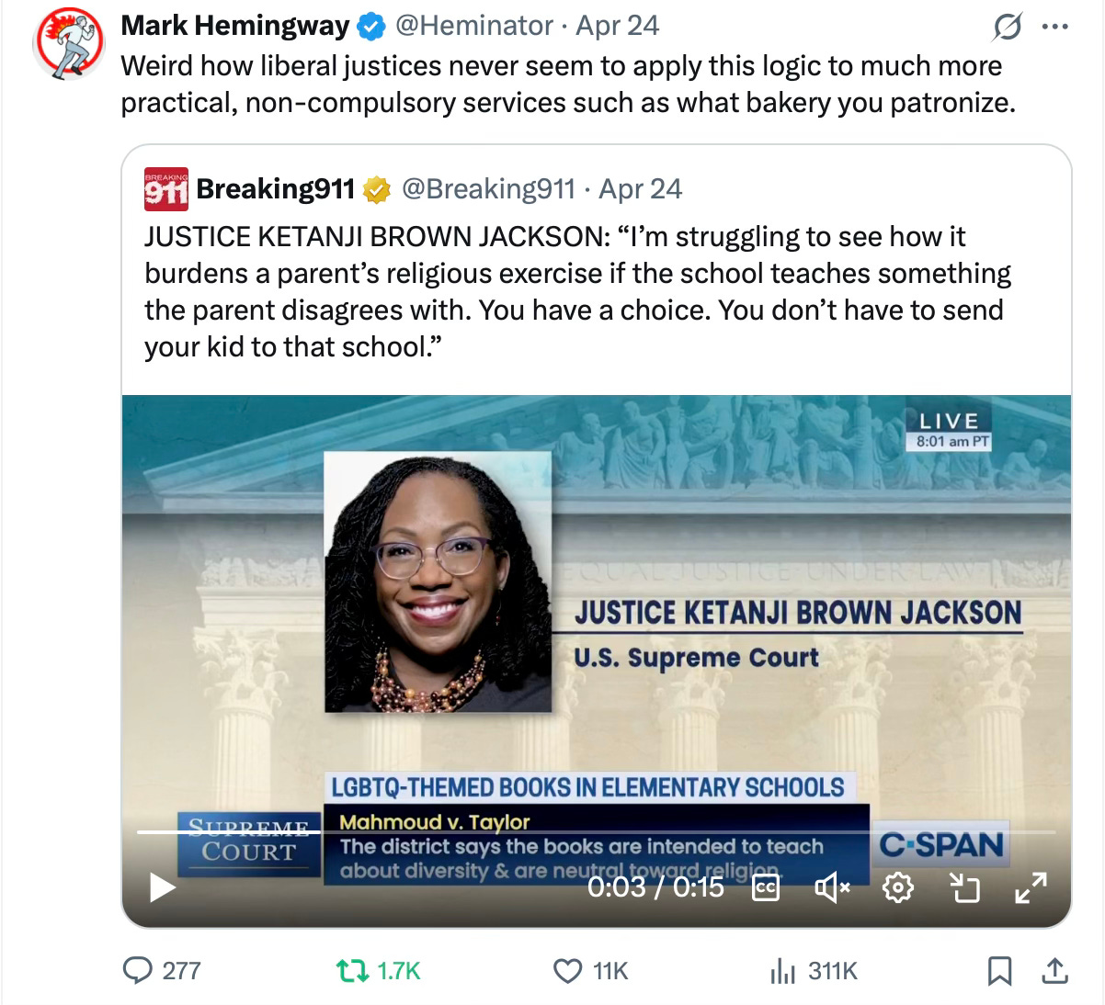Like the tweet with 11K hearts
This screenshot has width=1105, height=1005.
tap(590, 970)
